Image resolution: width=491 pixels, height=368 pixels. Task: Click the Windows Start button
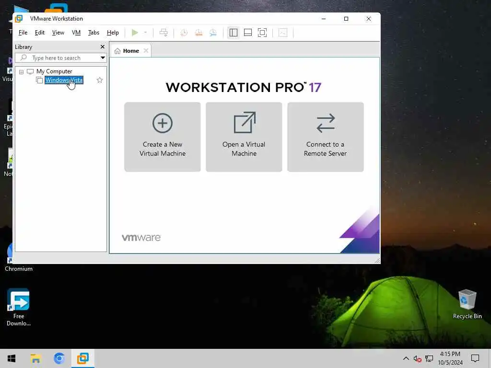click(12, 358)
